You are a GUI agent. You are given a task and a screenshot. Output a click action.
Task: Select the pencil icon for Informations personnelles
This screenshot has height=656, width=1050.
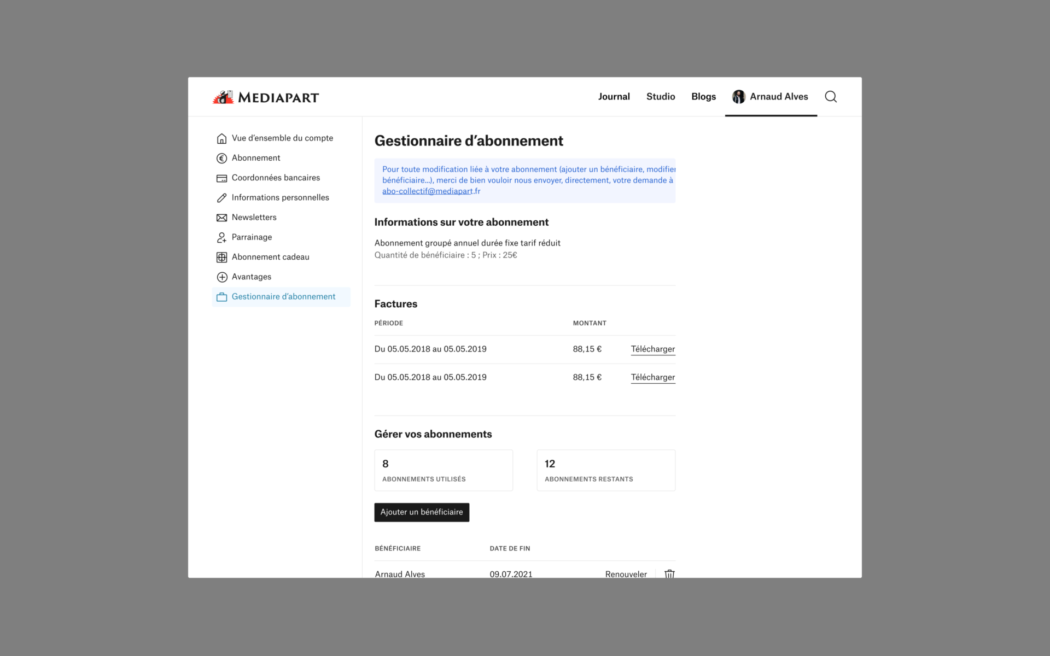tap(221, 197)
